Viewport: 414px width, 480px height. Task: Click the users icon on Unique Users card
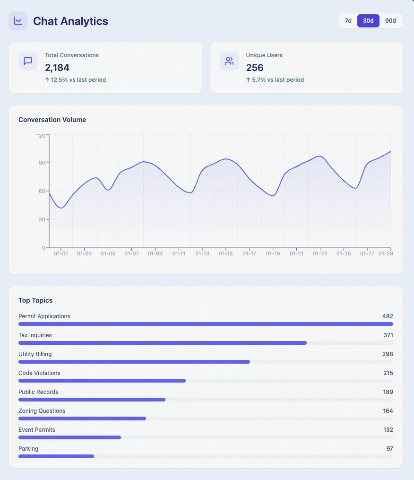click(x=229, y=61)
